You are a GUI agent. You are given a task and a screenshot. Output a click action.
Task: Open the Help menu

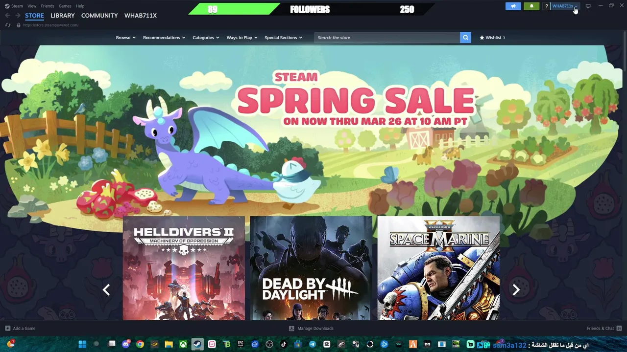point(80,6)
